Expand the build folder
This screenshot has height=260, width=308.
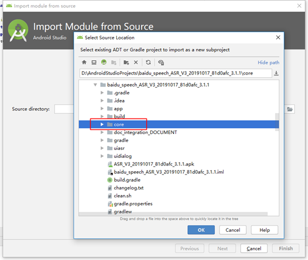point(102,116)
